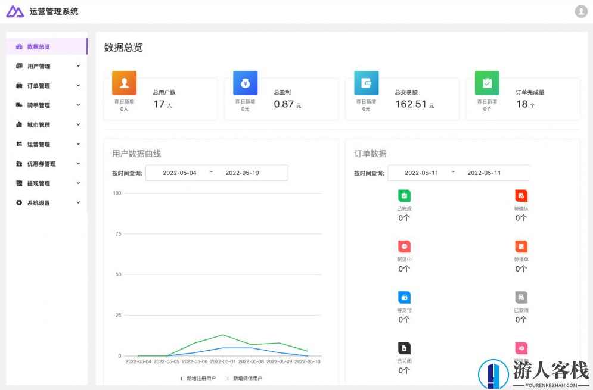
Task: Click the orange 总用户数 user stat icon
Action: click(123, 83)
